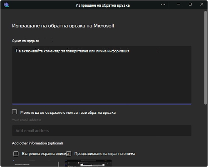The height and width of the screenshot is (167, 208).
Task: Enable 'Предизвикване на екранна снимка' checkbox
Action: 69,154
